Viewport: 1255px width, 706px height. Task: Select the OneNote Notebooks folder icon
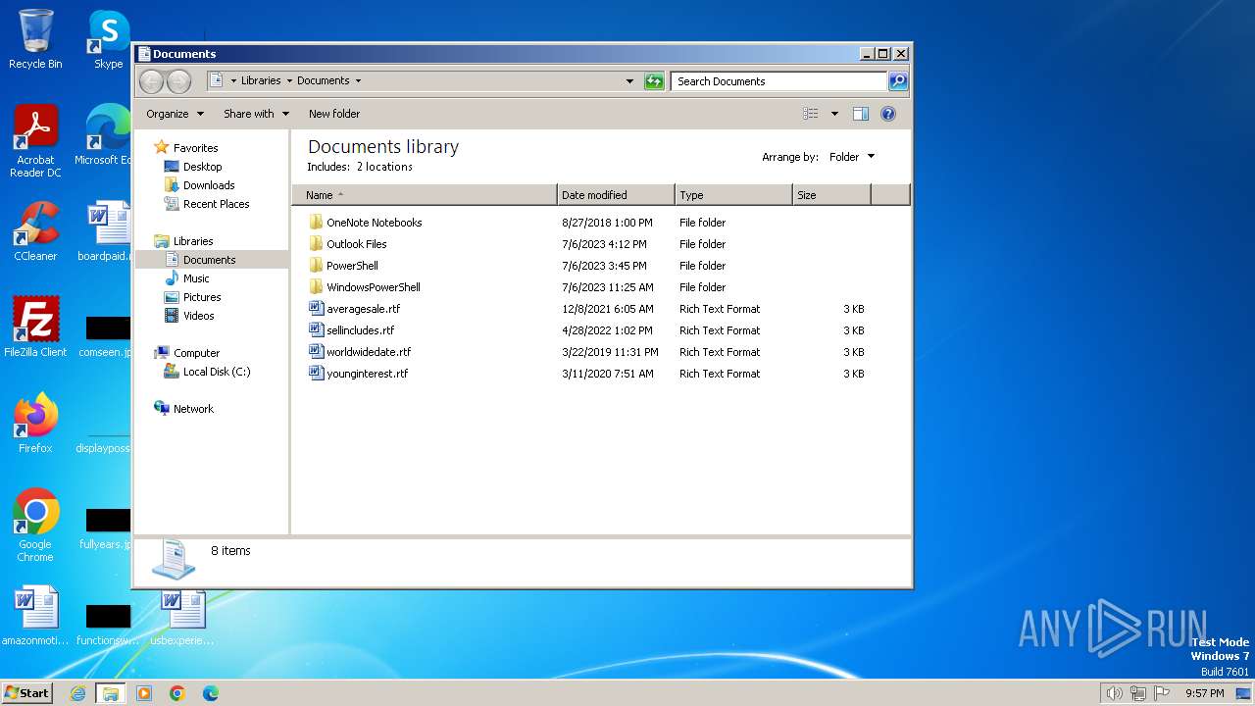tap(316, 223)
